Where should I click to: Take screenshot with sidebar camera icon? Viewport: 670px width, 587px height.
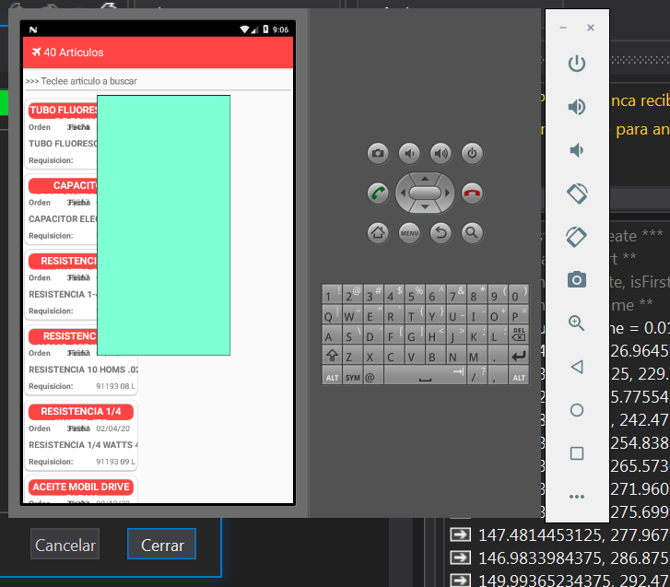pos(576,280)
